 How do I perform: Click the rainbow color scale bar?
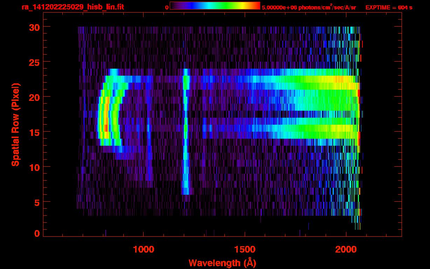tap(215, 6)
